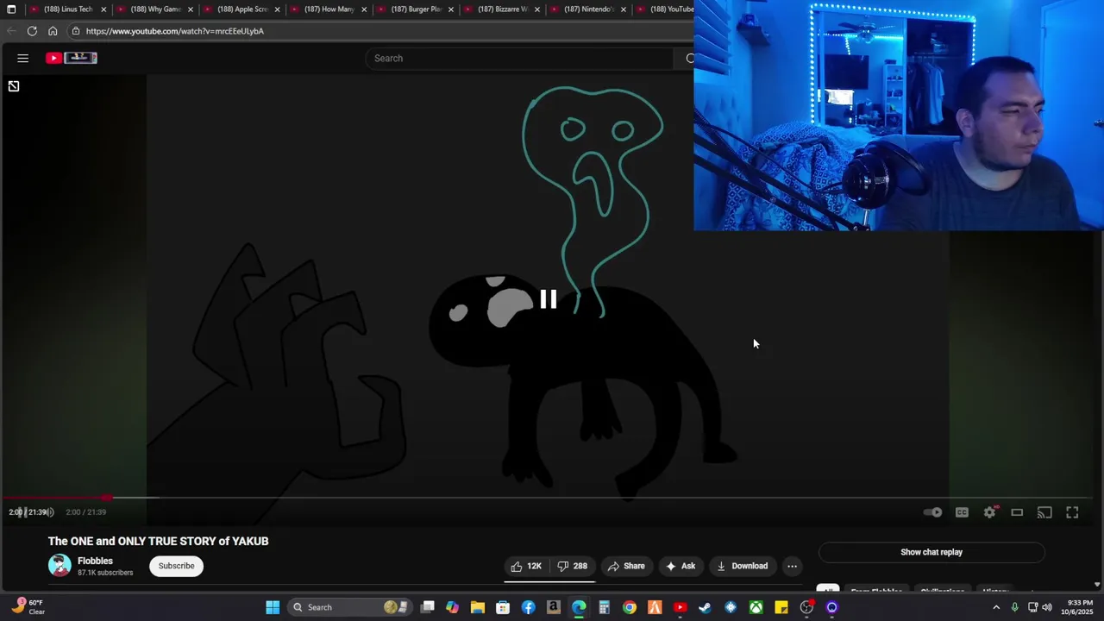The image size is (1104, 621).
Task: Show chat replay
Action: 931,552
